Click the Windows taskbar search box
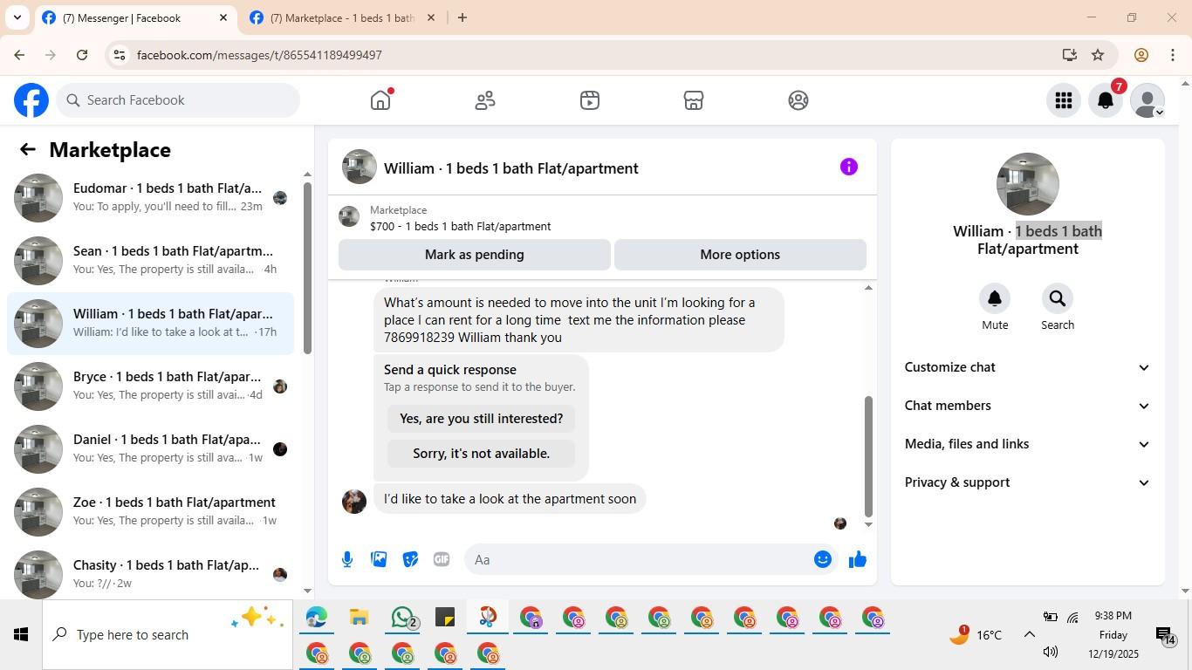This screenshot has width=1192, height=670. click(168, 635)
